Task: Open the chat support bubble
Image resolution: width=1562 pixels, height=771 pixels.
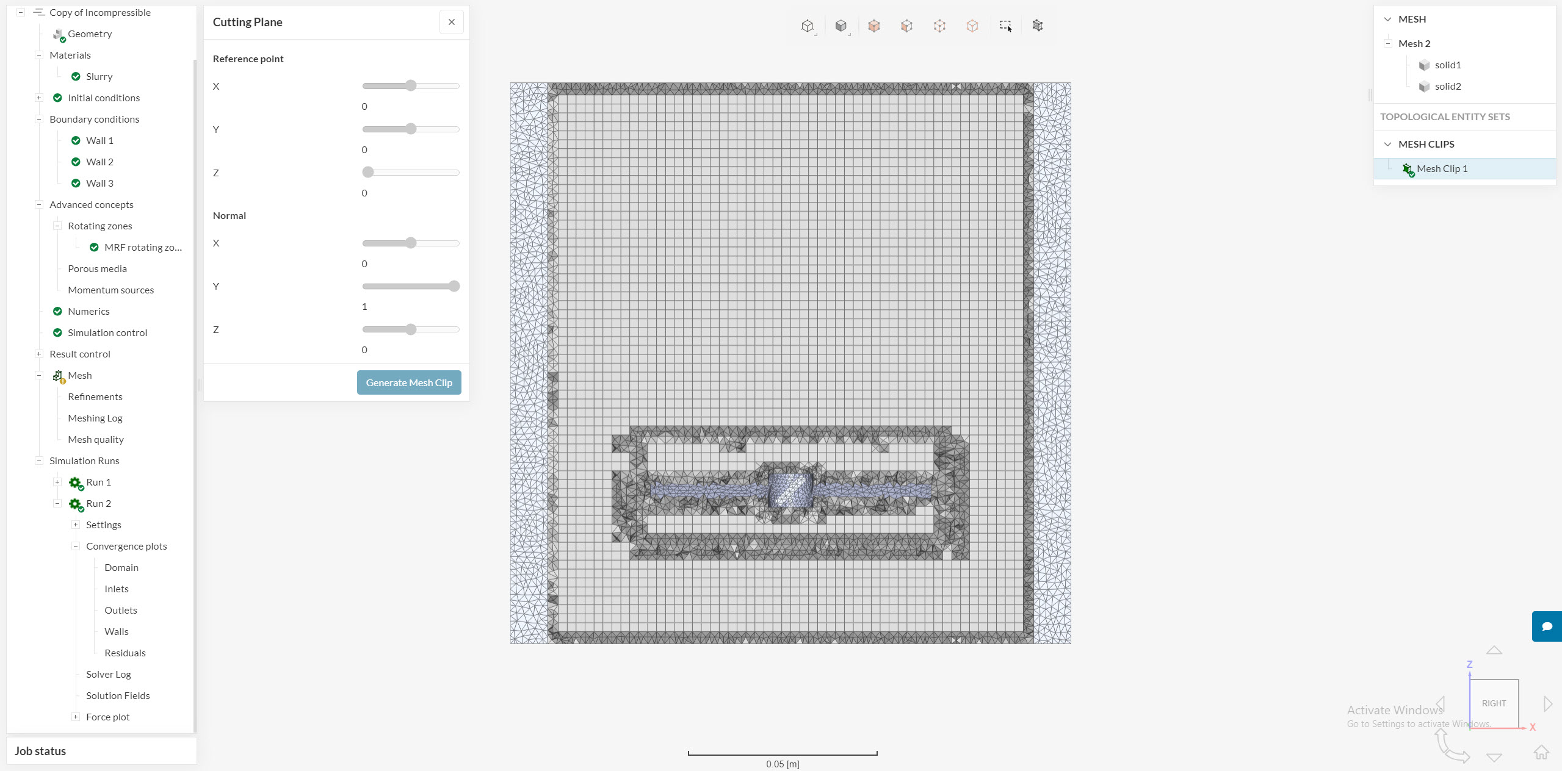Action: (x=1547, y=626)
